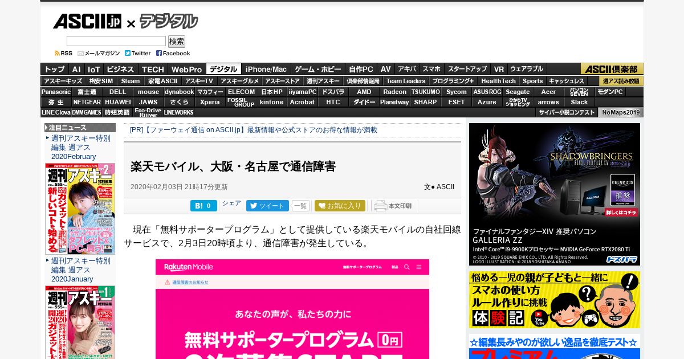This screenshot has height=359, width=684.
Task: Open the ウェアラブル navigation tab
Action: (x=527, y=69)
